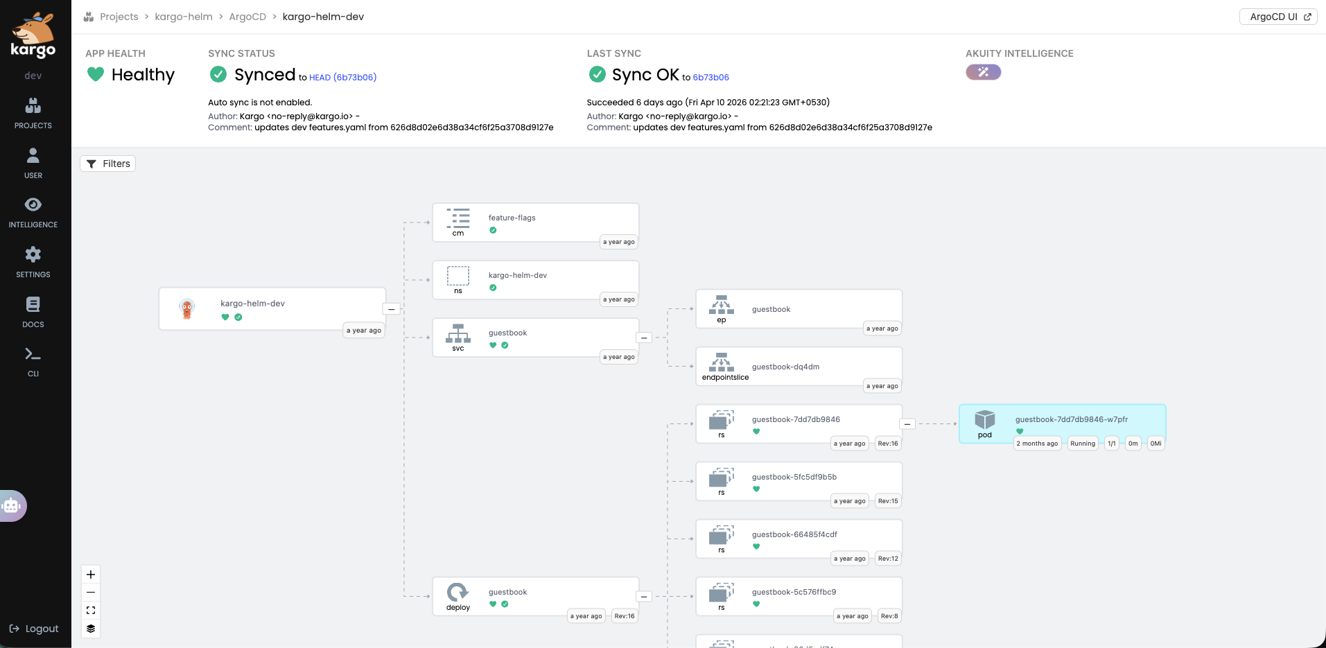Screen dimensions: 1326x648
Task: Click the guestbook-5fc5df9b5b replicaset icon
Action: [x=722, y=478]
